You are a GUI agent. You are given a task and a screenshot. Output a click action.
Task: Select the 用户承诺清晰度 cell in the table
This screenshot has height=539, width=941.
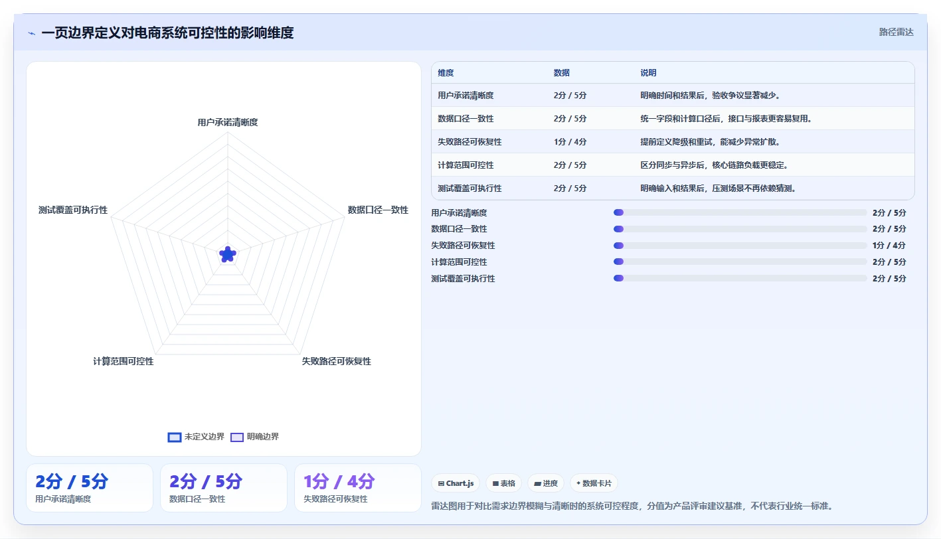coord(466,96)
